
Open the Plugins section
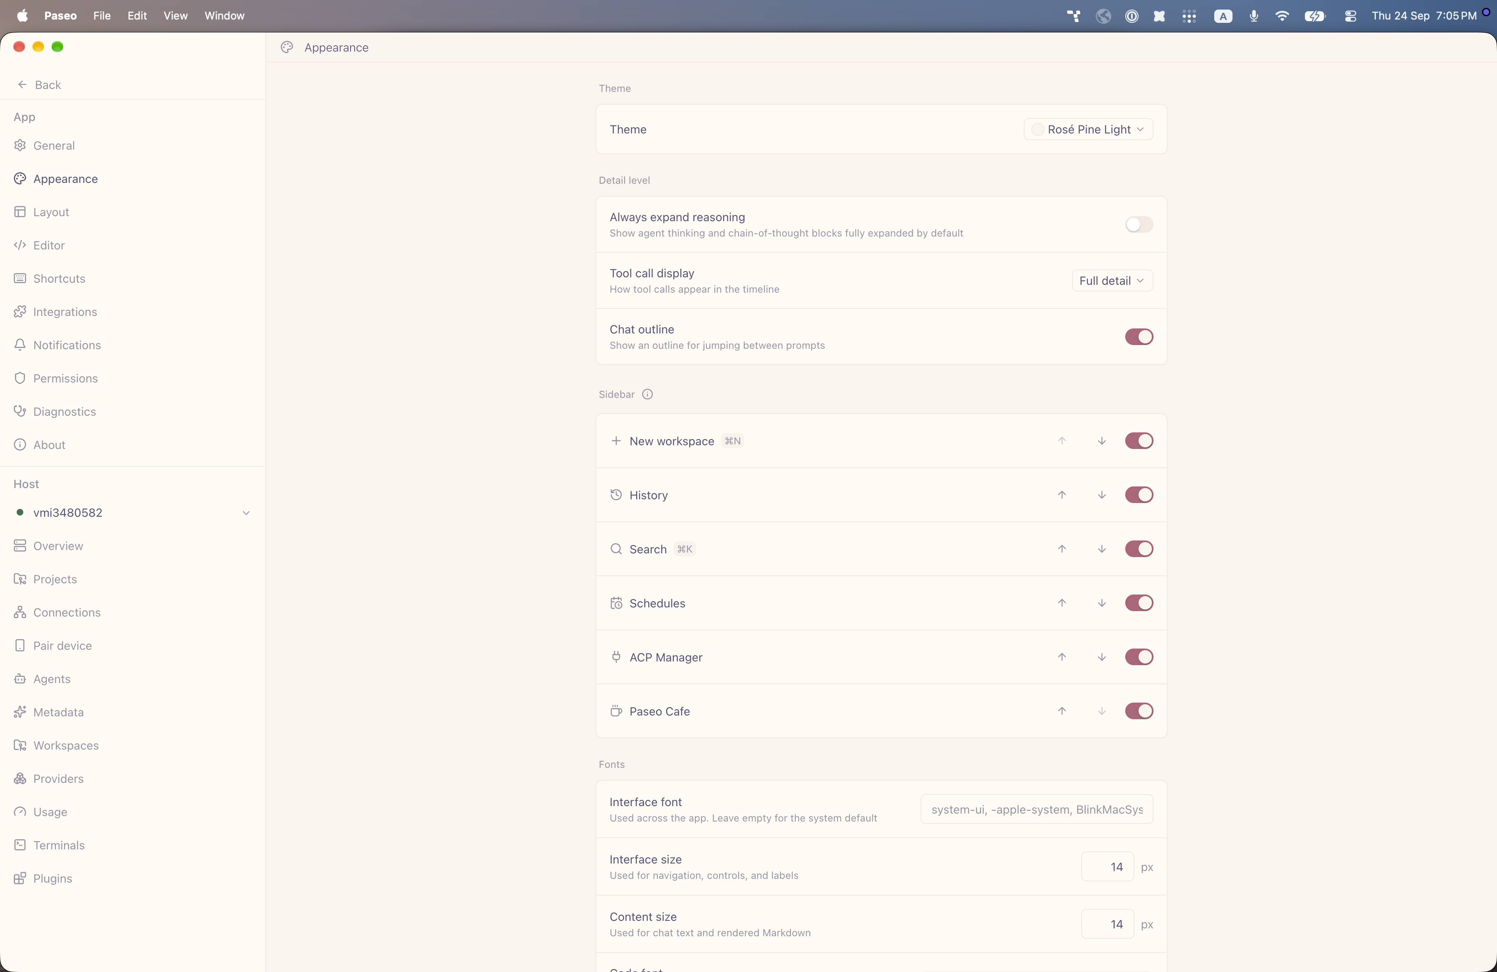click(133, 878)
